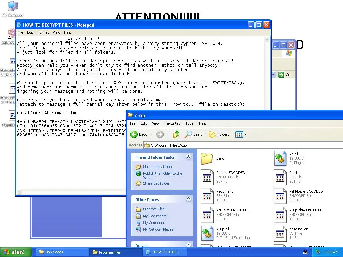Click Notepad vertical scrollbar up arrow
343x257 pixels.
267,39
